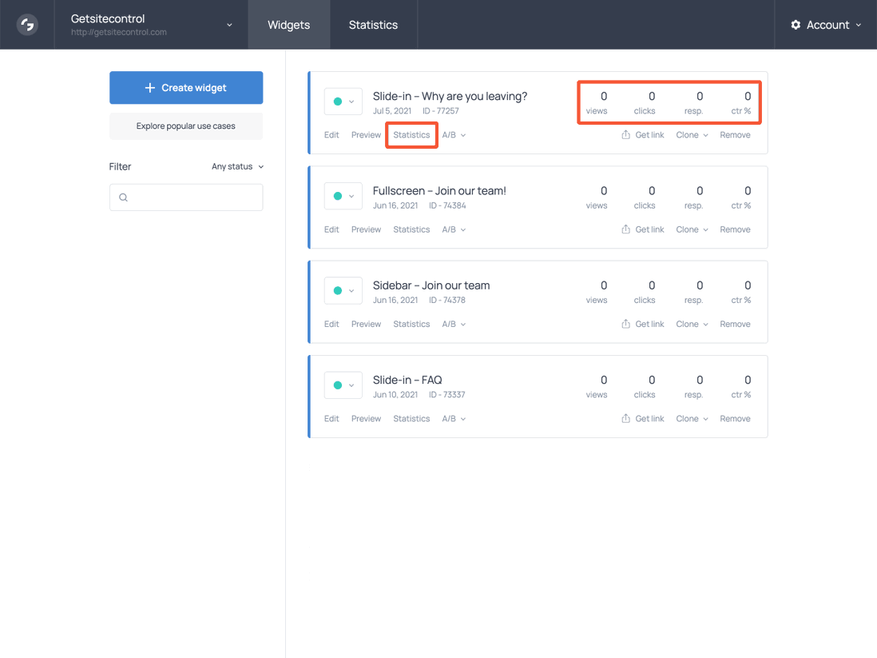Viewport: 877px width, 658px height.
Task: Click the Get link icon for Fullscreen – Join our team!
Action: [x=625, y=229]
